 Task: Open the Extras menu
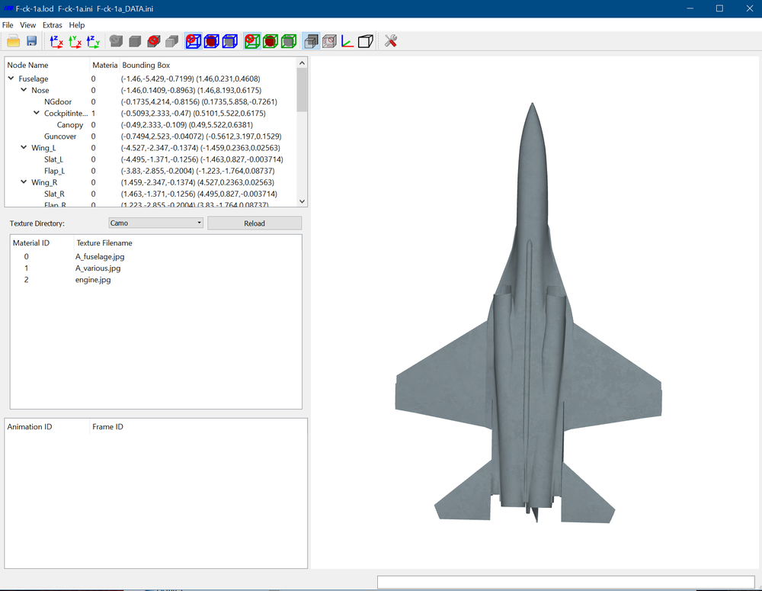click(52, 25)
